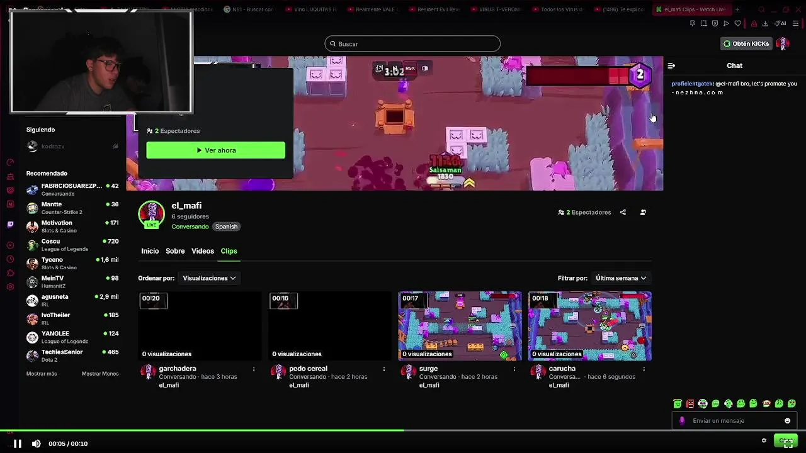This screenshot has width=806, height=453.
Task: Open the user profile avatar menu
Action: click(x=783, y=43)
